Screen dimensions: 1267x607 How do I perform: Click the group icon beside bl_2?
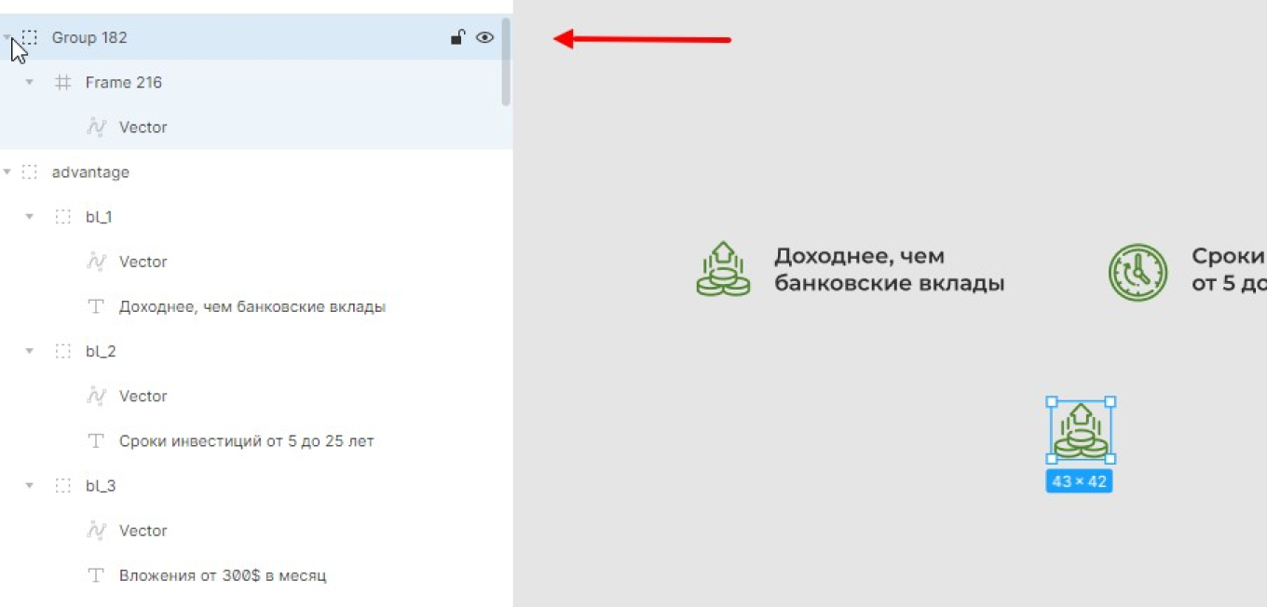tap(62, 351)
